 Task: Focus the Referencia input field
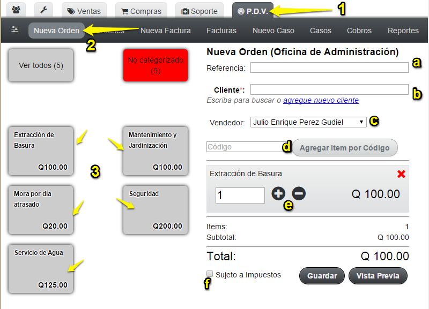(329, 67)
